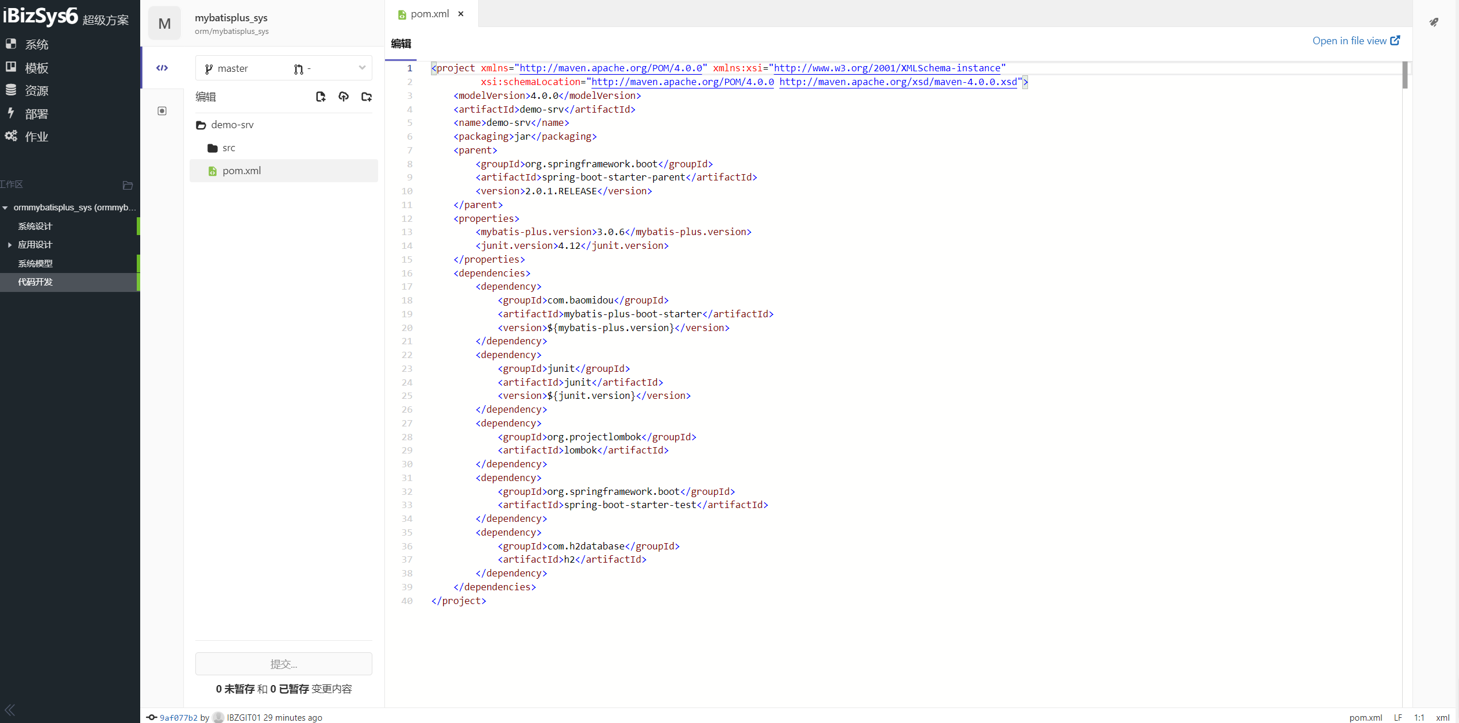The width and height of the screenshot is (1459, 723).
Task: Click the upload file icon
Action: [344, 97]
